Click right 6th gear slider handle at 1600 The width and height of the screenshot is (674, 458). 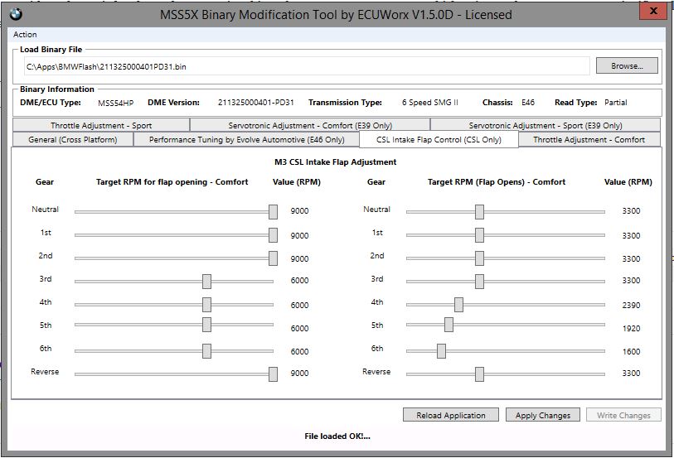tap(441, 351)
